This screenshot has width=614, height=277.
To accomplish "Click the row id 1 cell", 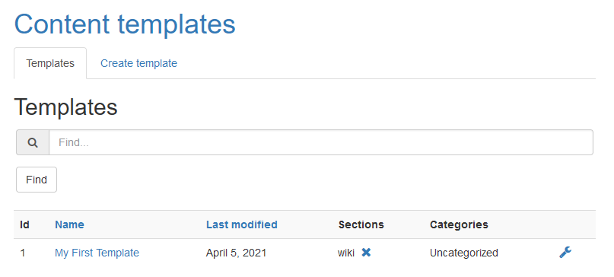I will [23, 253].
